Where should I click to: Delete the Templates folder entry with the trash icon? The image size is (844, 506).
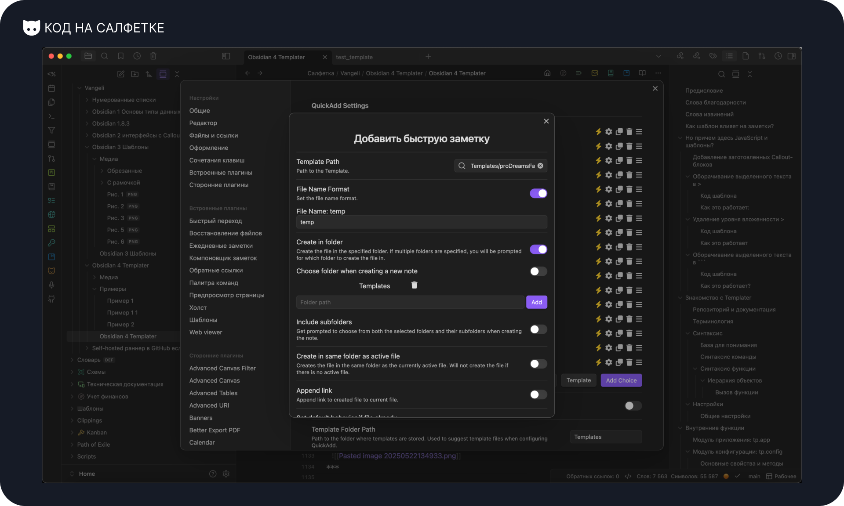(414, 286)
